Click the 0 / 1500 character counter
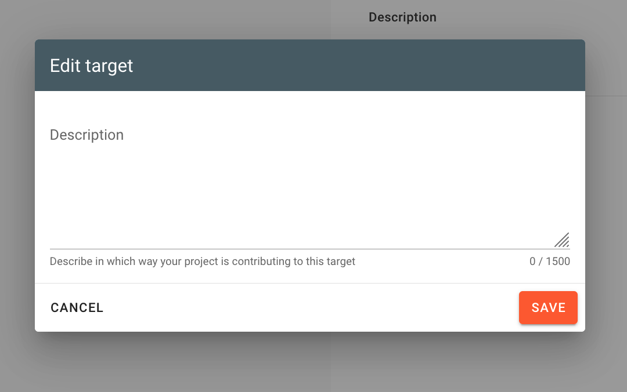Image resolution: width=627 pixels, height=392 pixels. coord(549,262)
